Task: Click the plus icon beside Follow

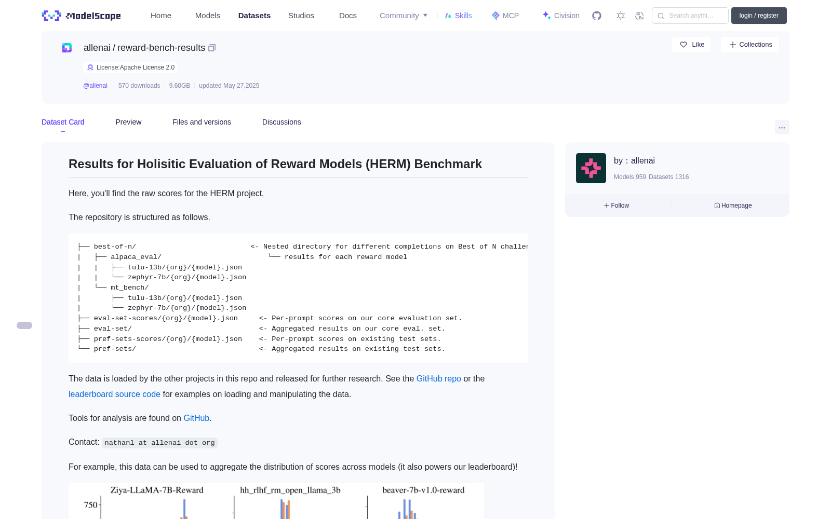Action: [607, 206]
